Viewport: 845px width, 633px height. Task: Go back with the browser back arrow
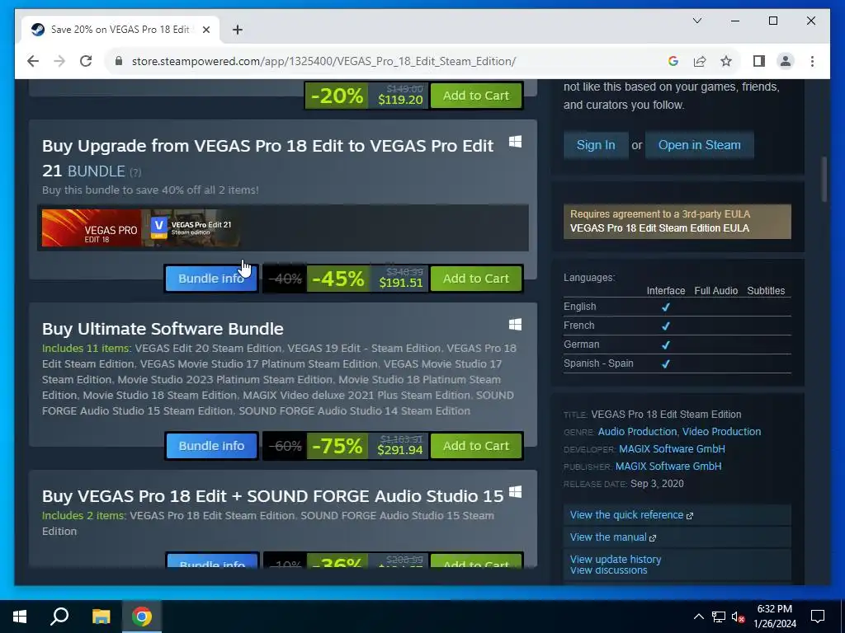33,61
